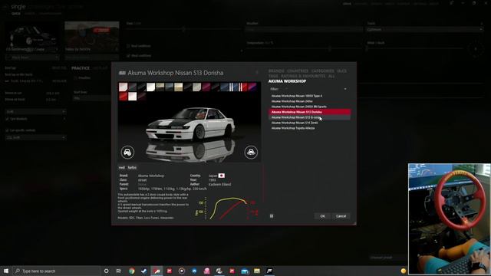This screenshot has width=491, height=276.
Task: Click the power and torque curve graph
Action: (226, 208)
